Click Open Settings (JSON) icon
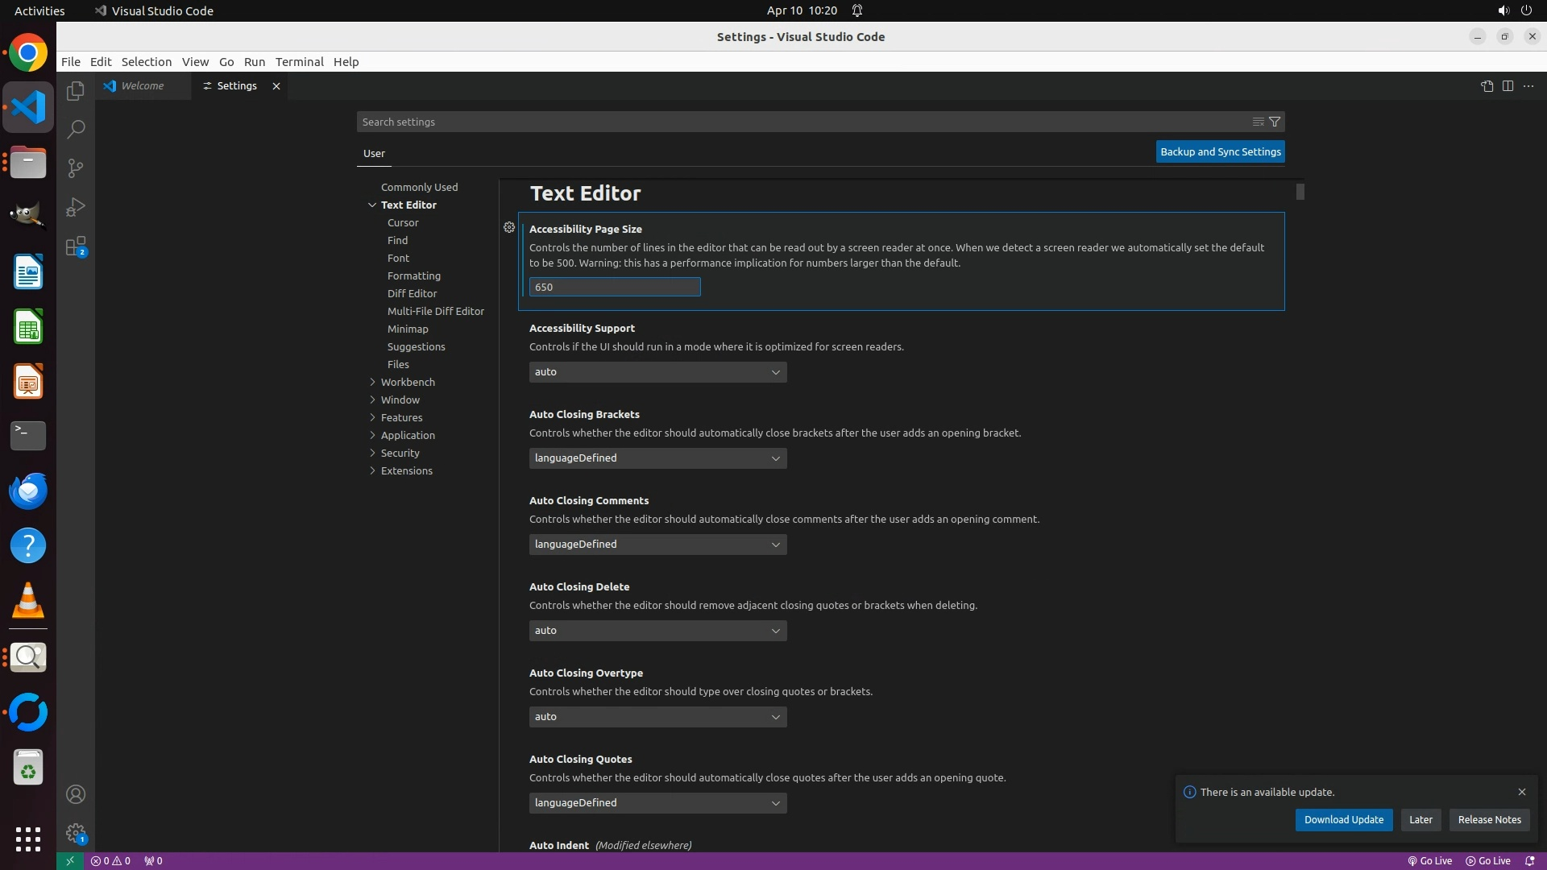The image size is (1547, 870). 1487,86
